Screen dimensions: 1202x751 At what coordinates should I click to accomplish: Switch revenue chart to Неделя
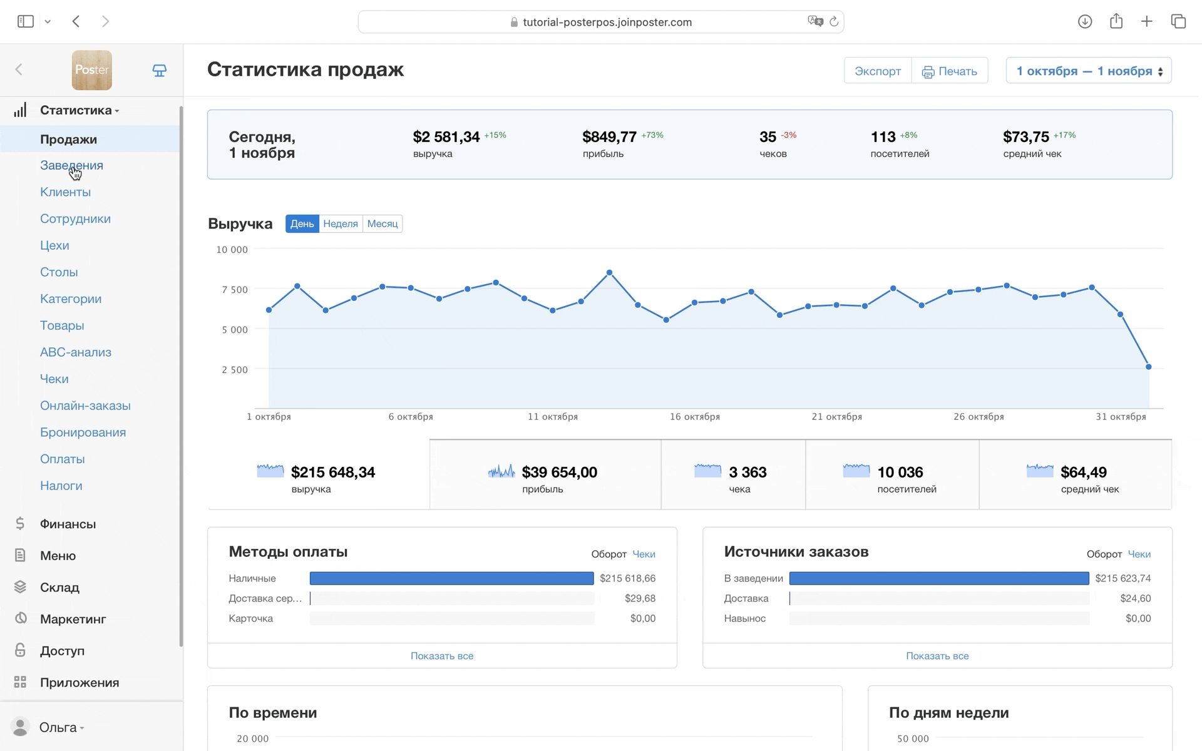click(341, 224)
